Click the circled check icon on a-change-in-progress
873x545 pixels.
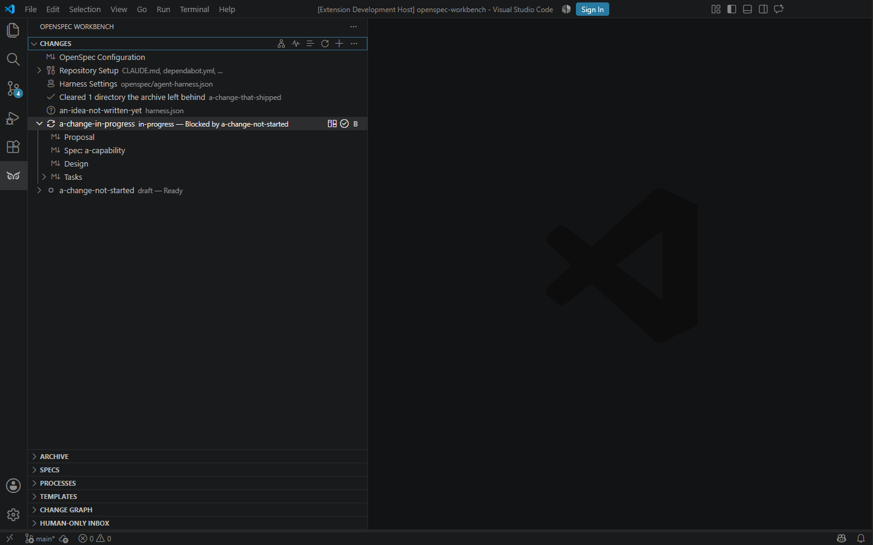pos(344,124)
